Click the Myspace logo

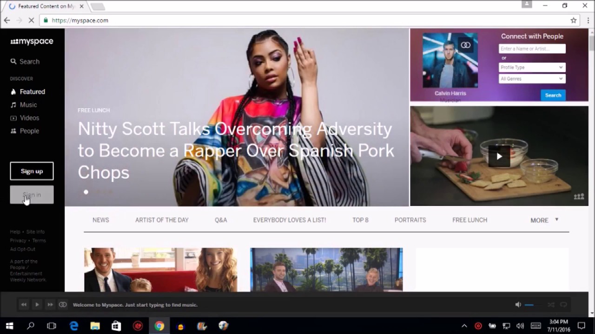32,41
